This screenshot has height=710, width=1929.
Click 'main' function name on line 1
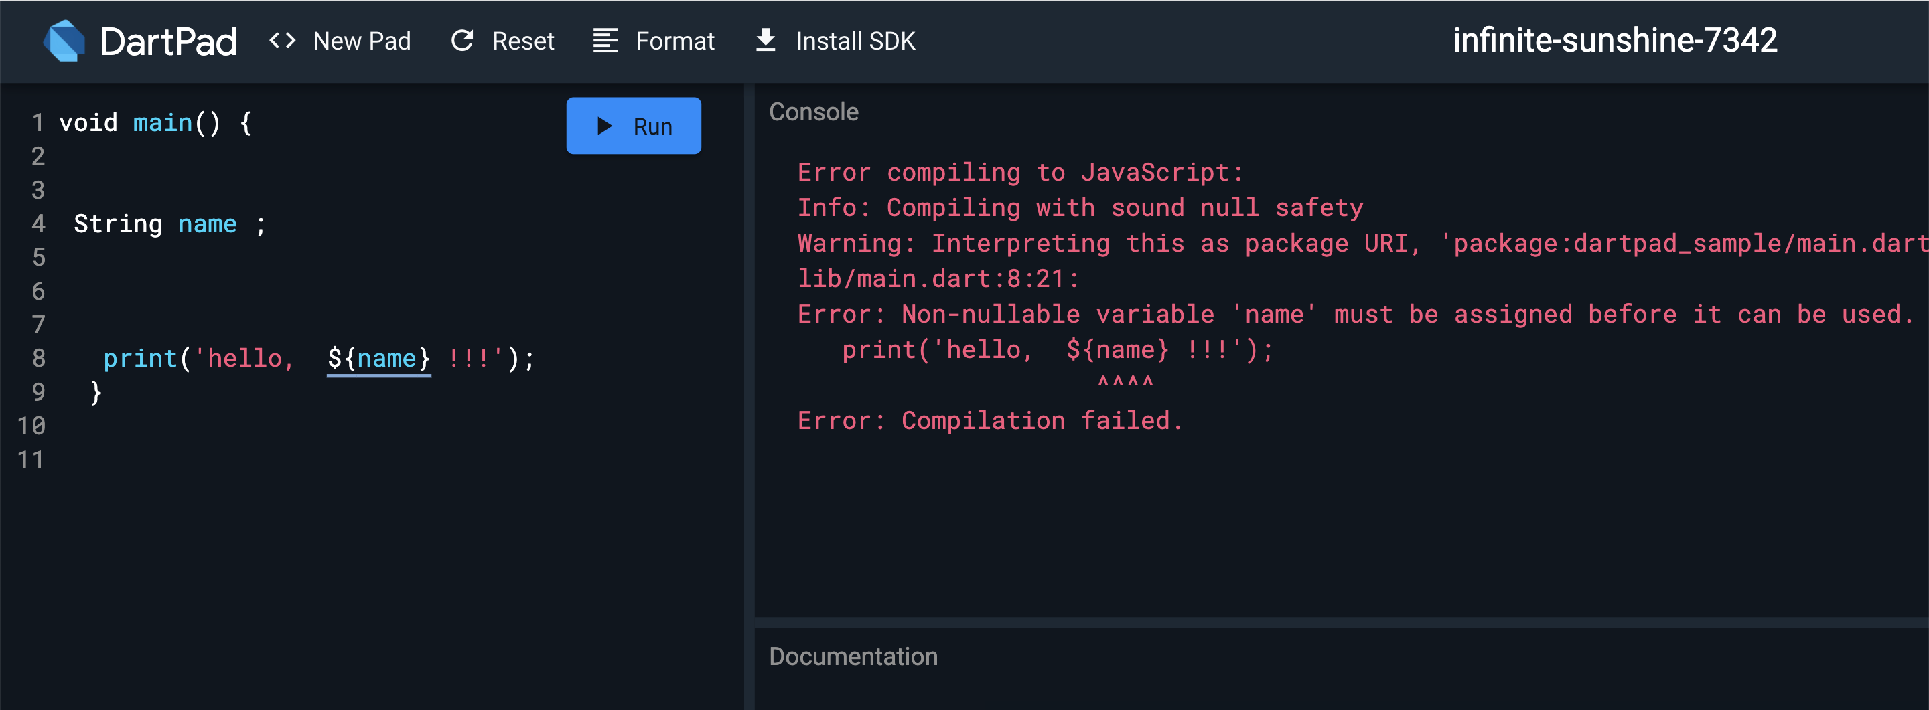click(163, 122)
